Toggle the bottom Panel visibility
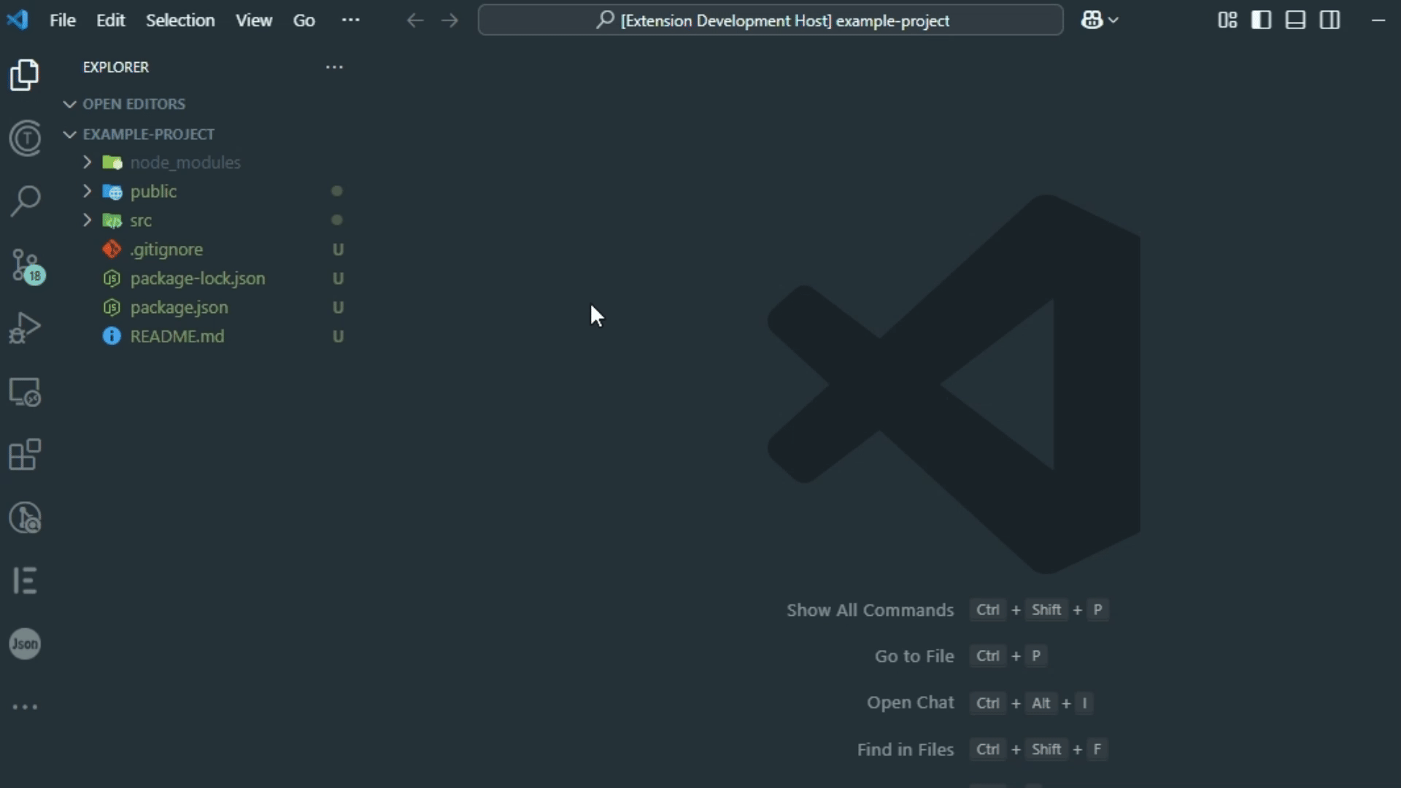The image size is (1401, 788). click(x=1295, y=20)
